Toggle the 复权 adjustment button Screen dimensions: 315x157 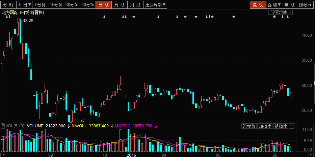pyautogui.click(x=258, y=5)
